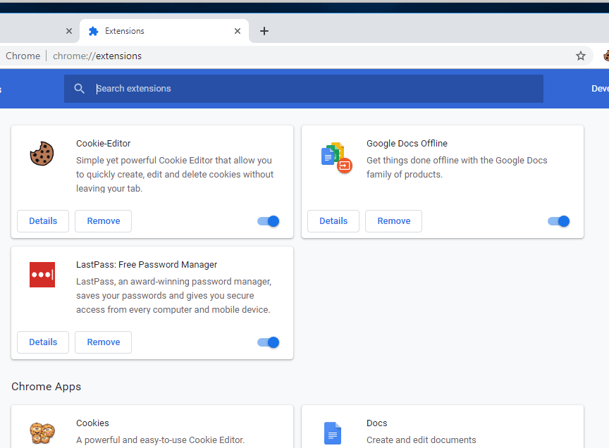Click the Cookie-Editor icon in browser toolbar
Viewport: 609px width, 448px height.
click(606, 56)
